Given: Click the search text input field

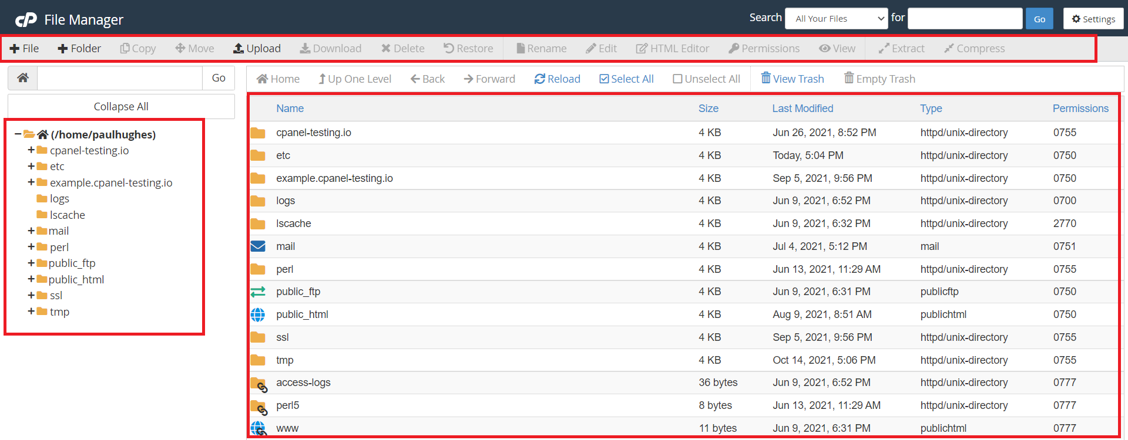Looking at the screenshot, I should pyautogui.click(x=965, y=19).
